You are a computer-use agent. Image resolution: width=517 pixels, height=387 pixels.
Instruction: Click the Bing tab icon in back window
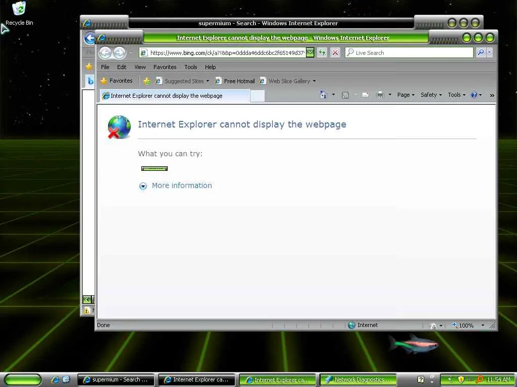(x=90, y=81)
